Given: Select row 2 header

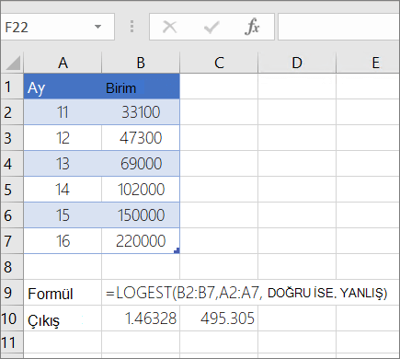Looking at the screenshot, I should click(x=12, y=112).
